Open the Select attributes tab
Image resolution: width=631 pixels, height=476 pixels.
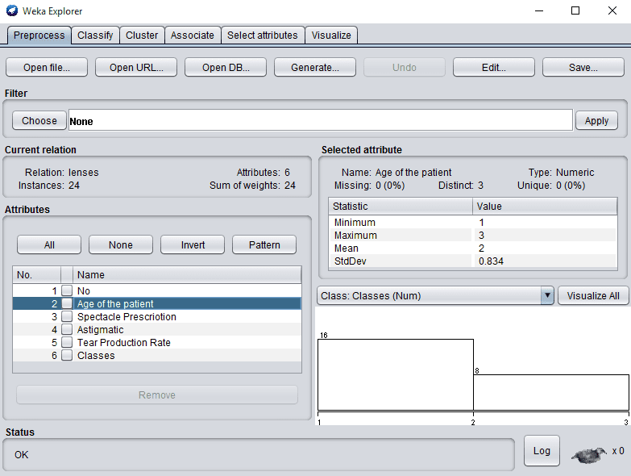pyautogui.click(x=263, y=35)
